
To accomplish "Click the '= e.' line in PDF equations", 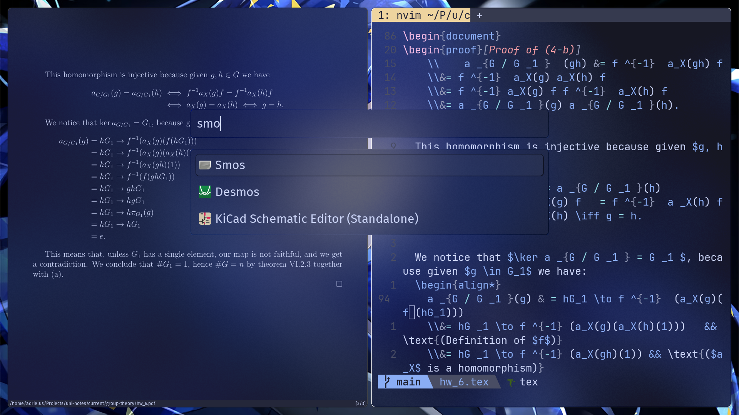I will pos(98,237).
